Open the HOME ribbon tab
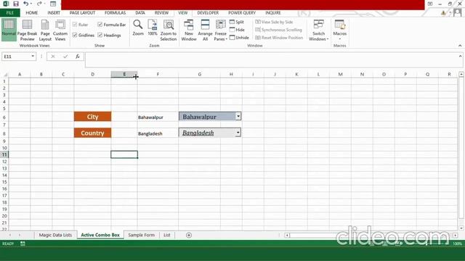This screenshot has width=465, height=261. (x=32, y=13)
